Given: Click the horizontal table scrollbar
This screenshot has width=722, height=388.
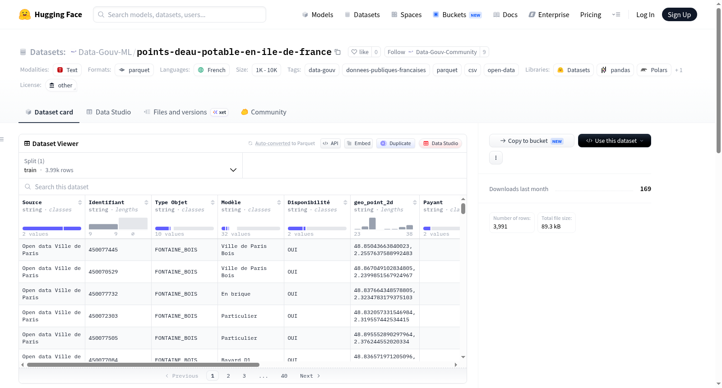Looking at the screenshot, I should pos(143,365).
